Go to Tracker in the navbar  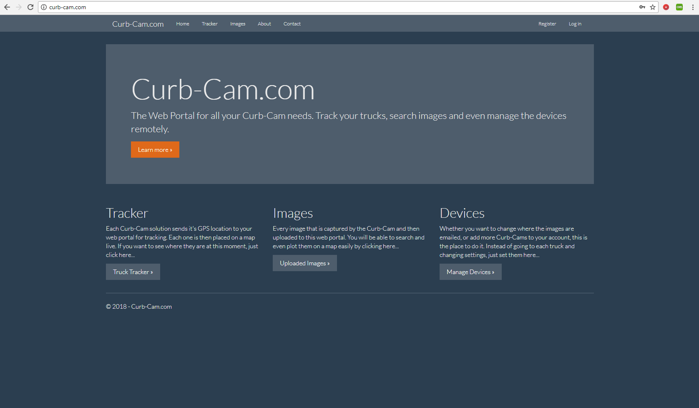209,24
